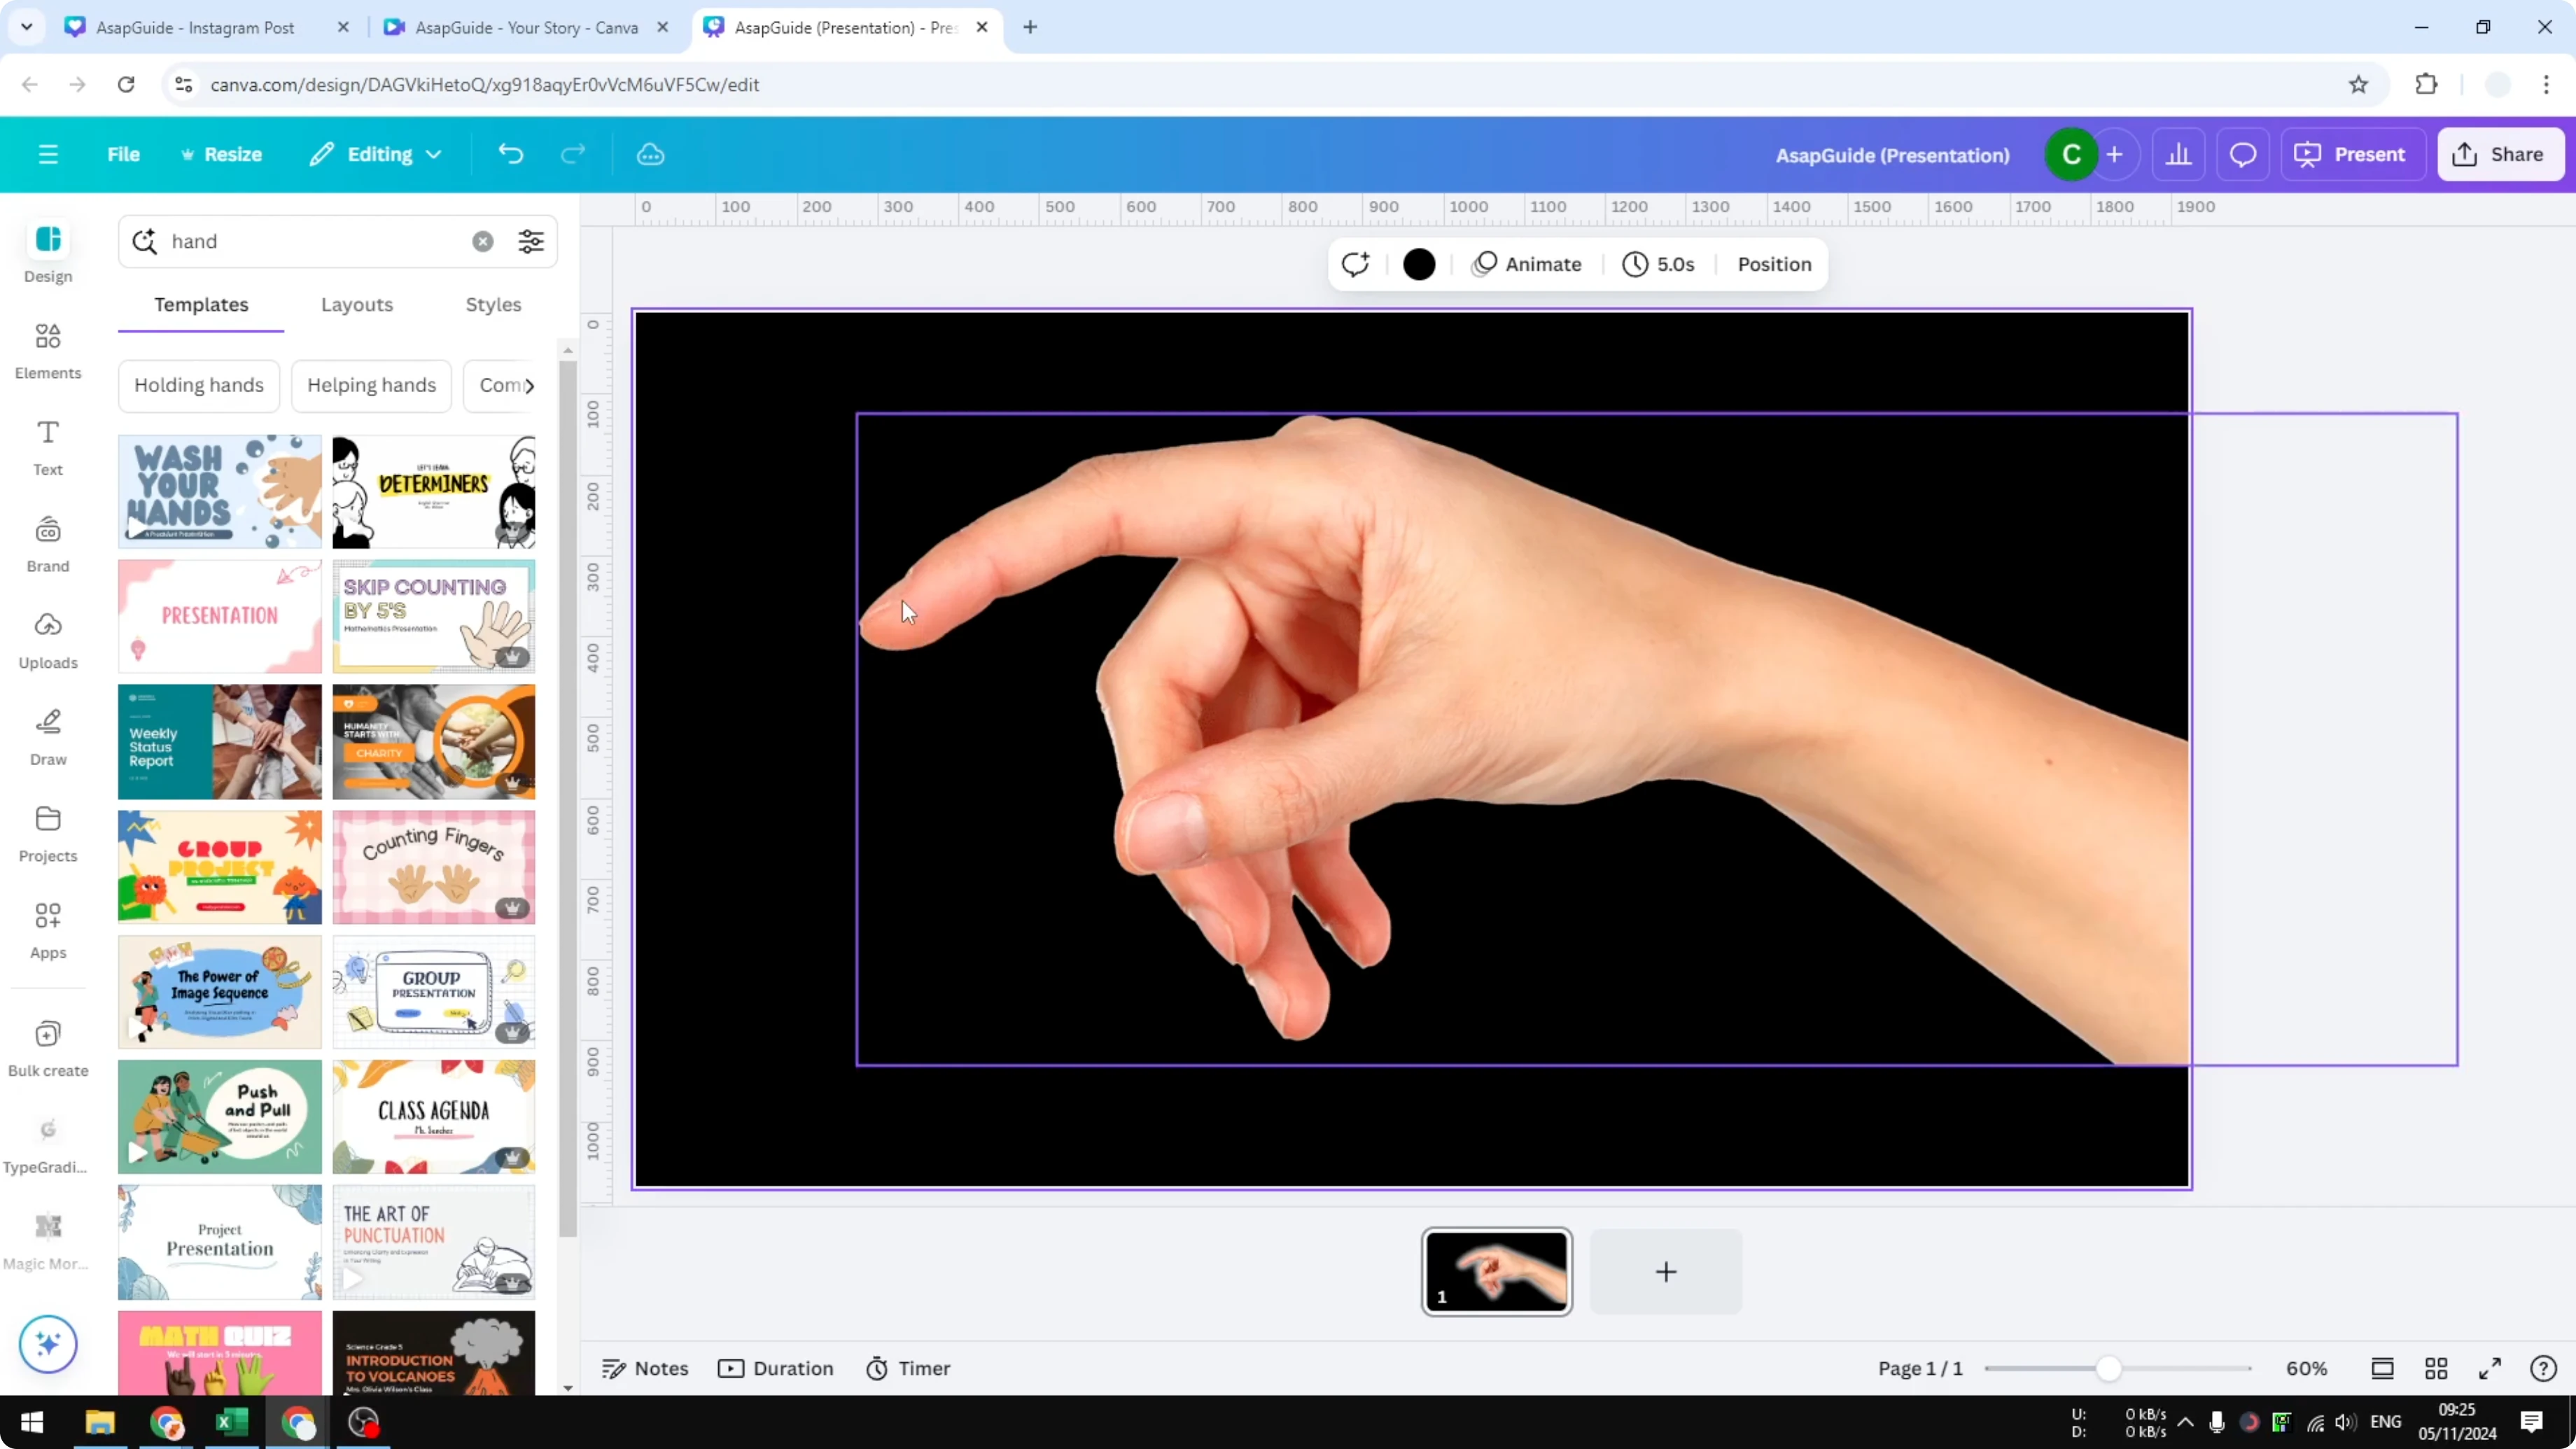Open the Timer at the bottom bar
Screen dimensions: 2576x1449
click(x=908, y=1368)
